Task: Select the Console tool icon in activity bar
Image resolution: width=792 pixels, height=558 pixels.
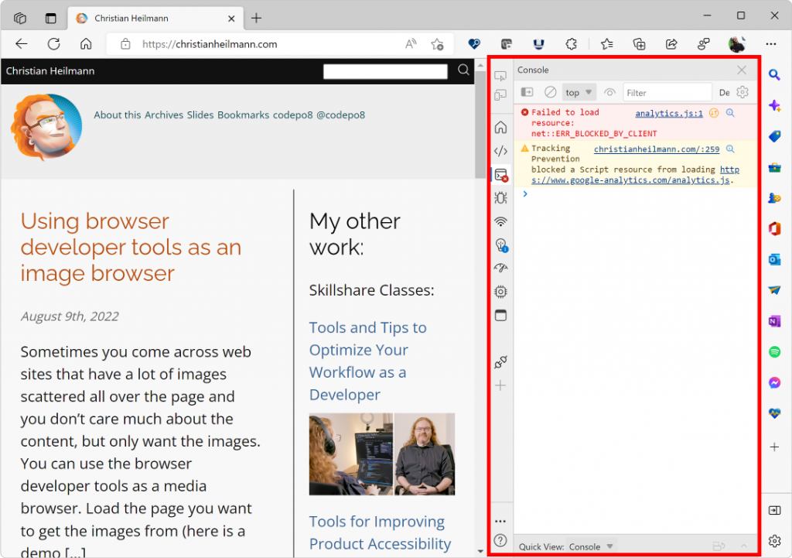Action: pos(501,175)
